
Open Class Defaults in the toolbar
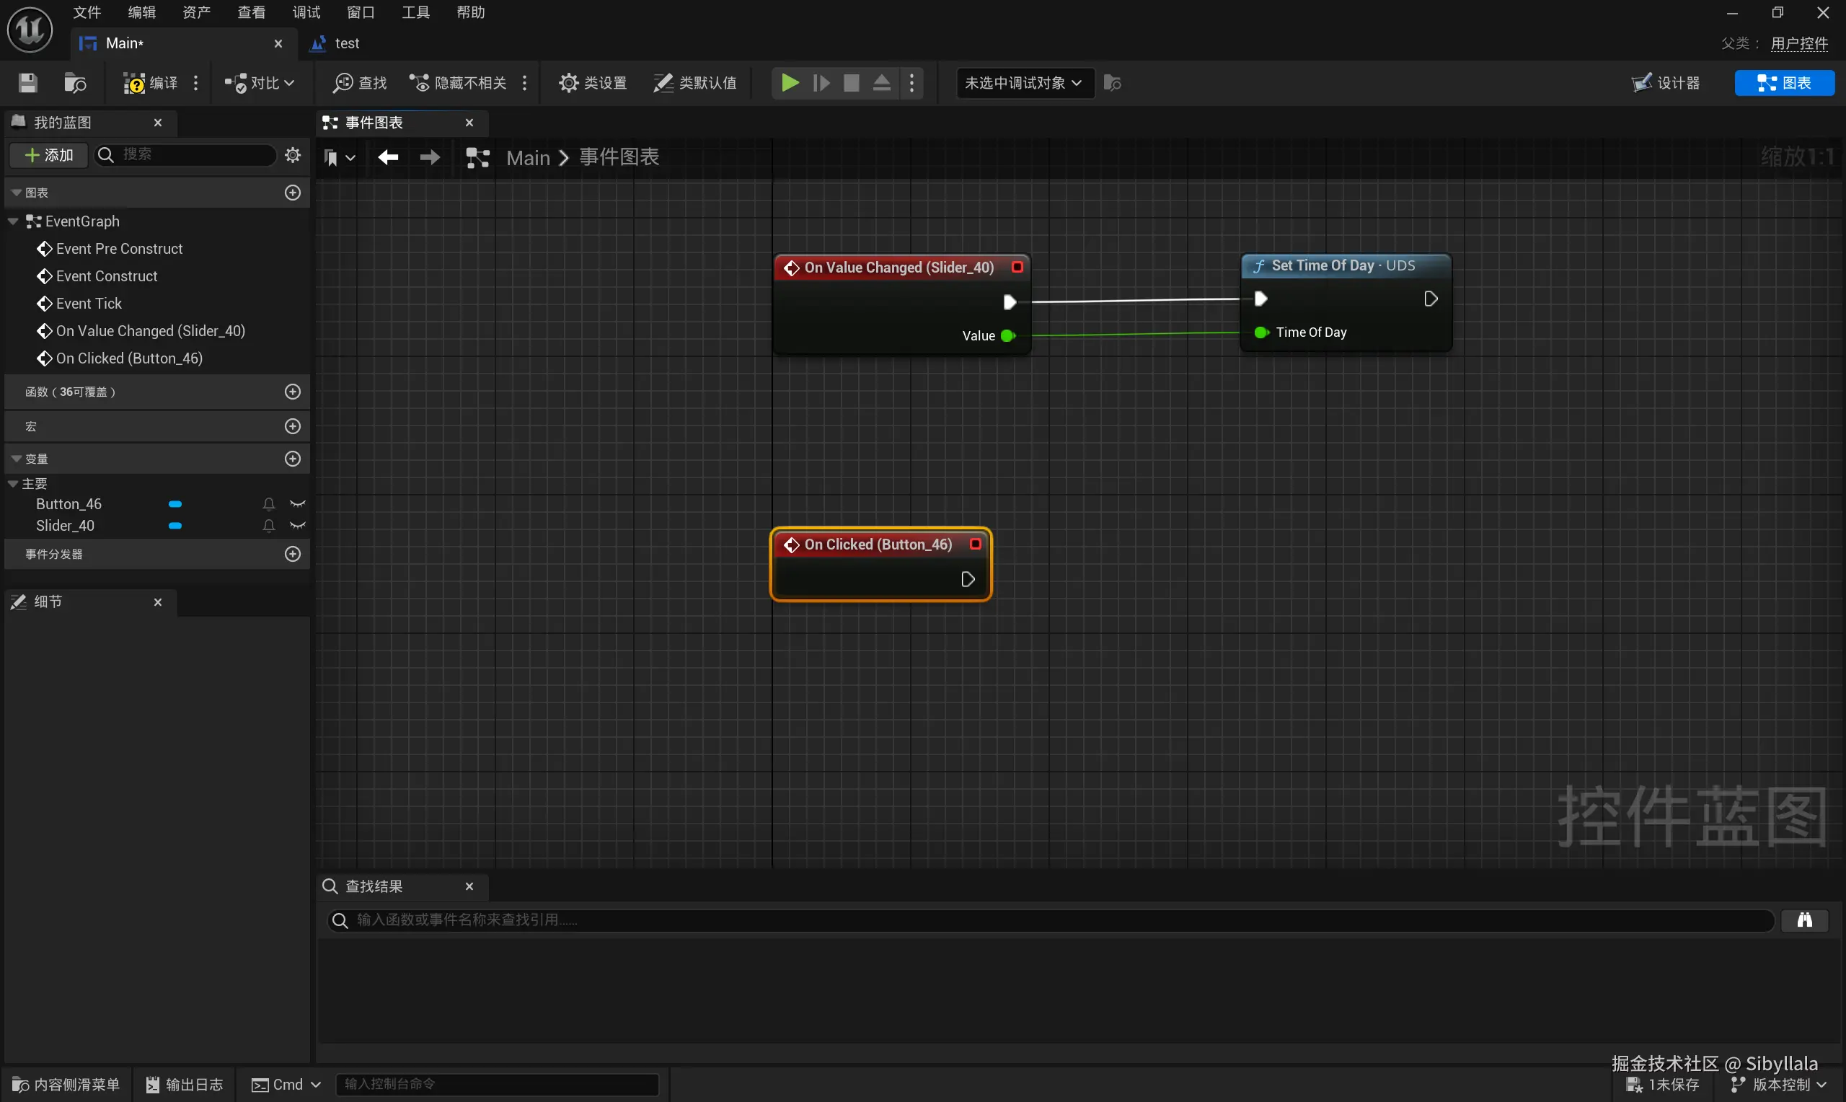coord(694,82)
